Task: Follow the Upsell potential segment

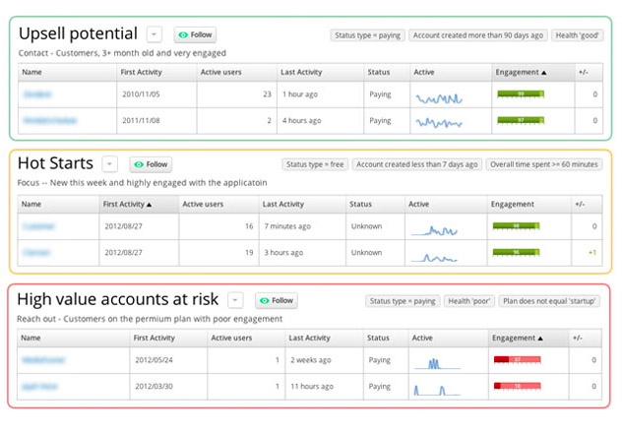Action: point(195,34)
